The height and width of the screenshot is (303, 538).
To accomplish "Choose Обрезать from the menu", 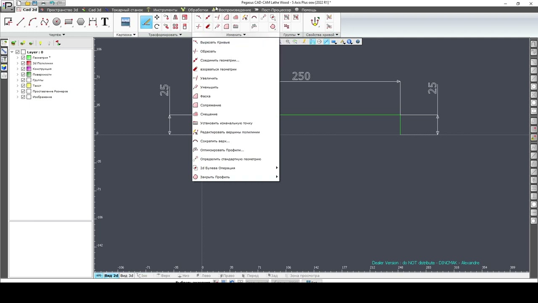I will point(236,51).
